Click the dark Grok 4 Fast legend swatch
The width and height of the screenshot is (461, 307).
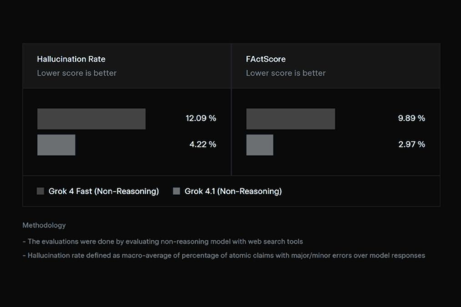(x=41, y=191)
